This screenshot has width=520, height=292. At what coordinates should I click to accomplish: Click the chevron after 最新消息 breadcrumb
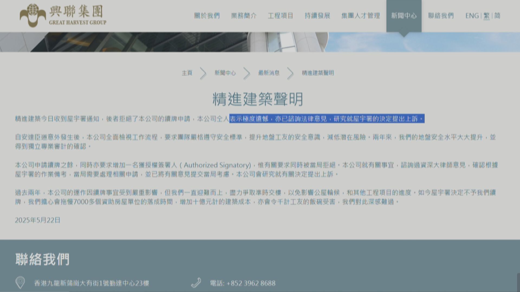pos(290,73)
